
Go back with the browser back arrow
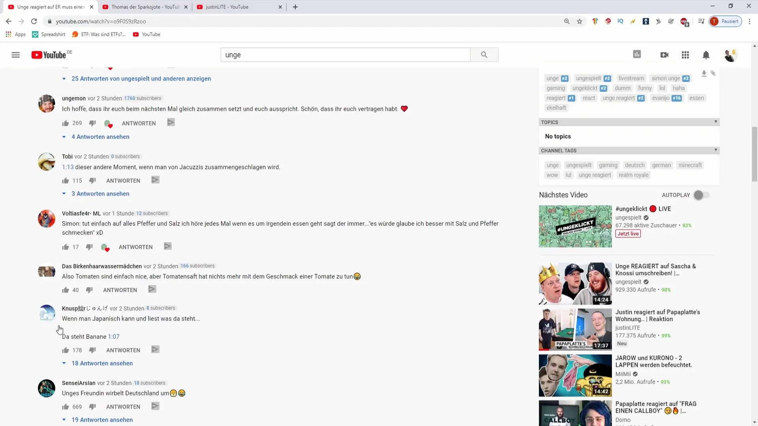(9, 21)
